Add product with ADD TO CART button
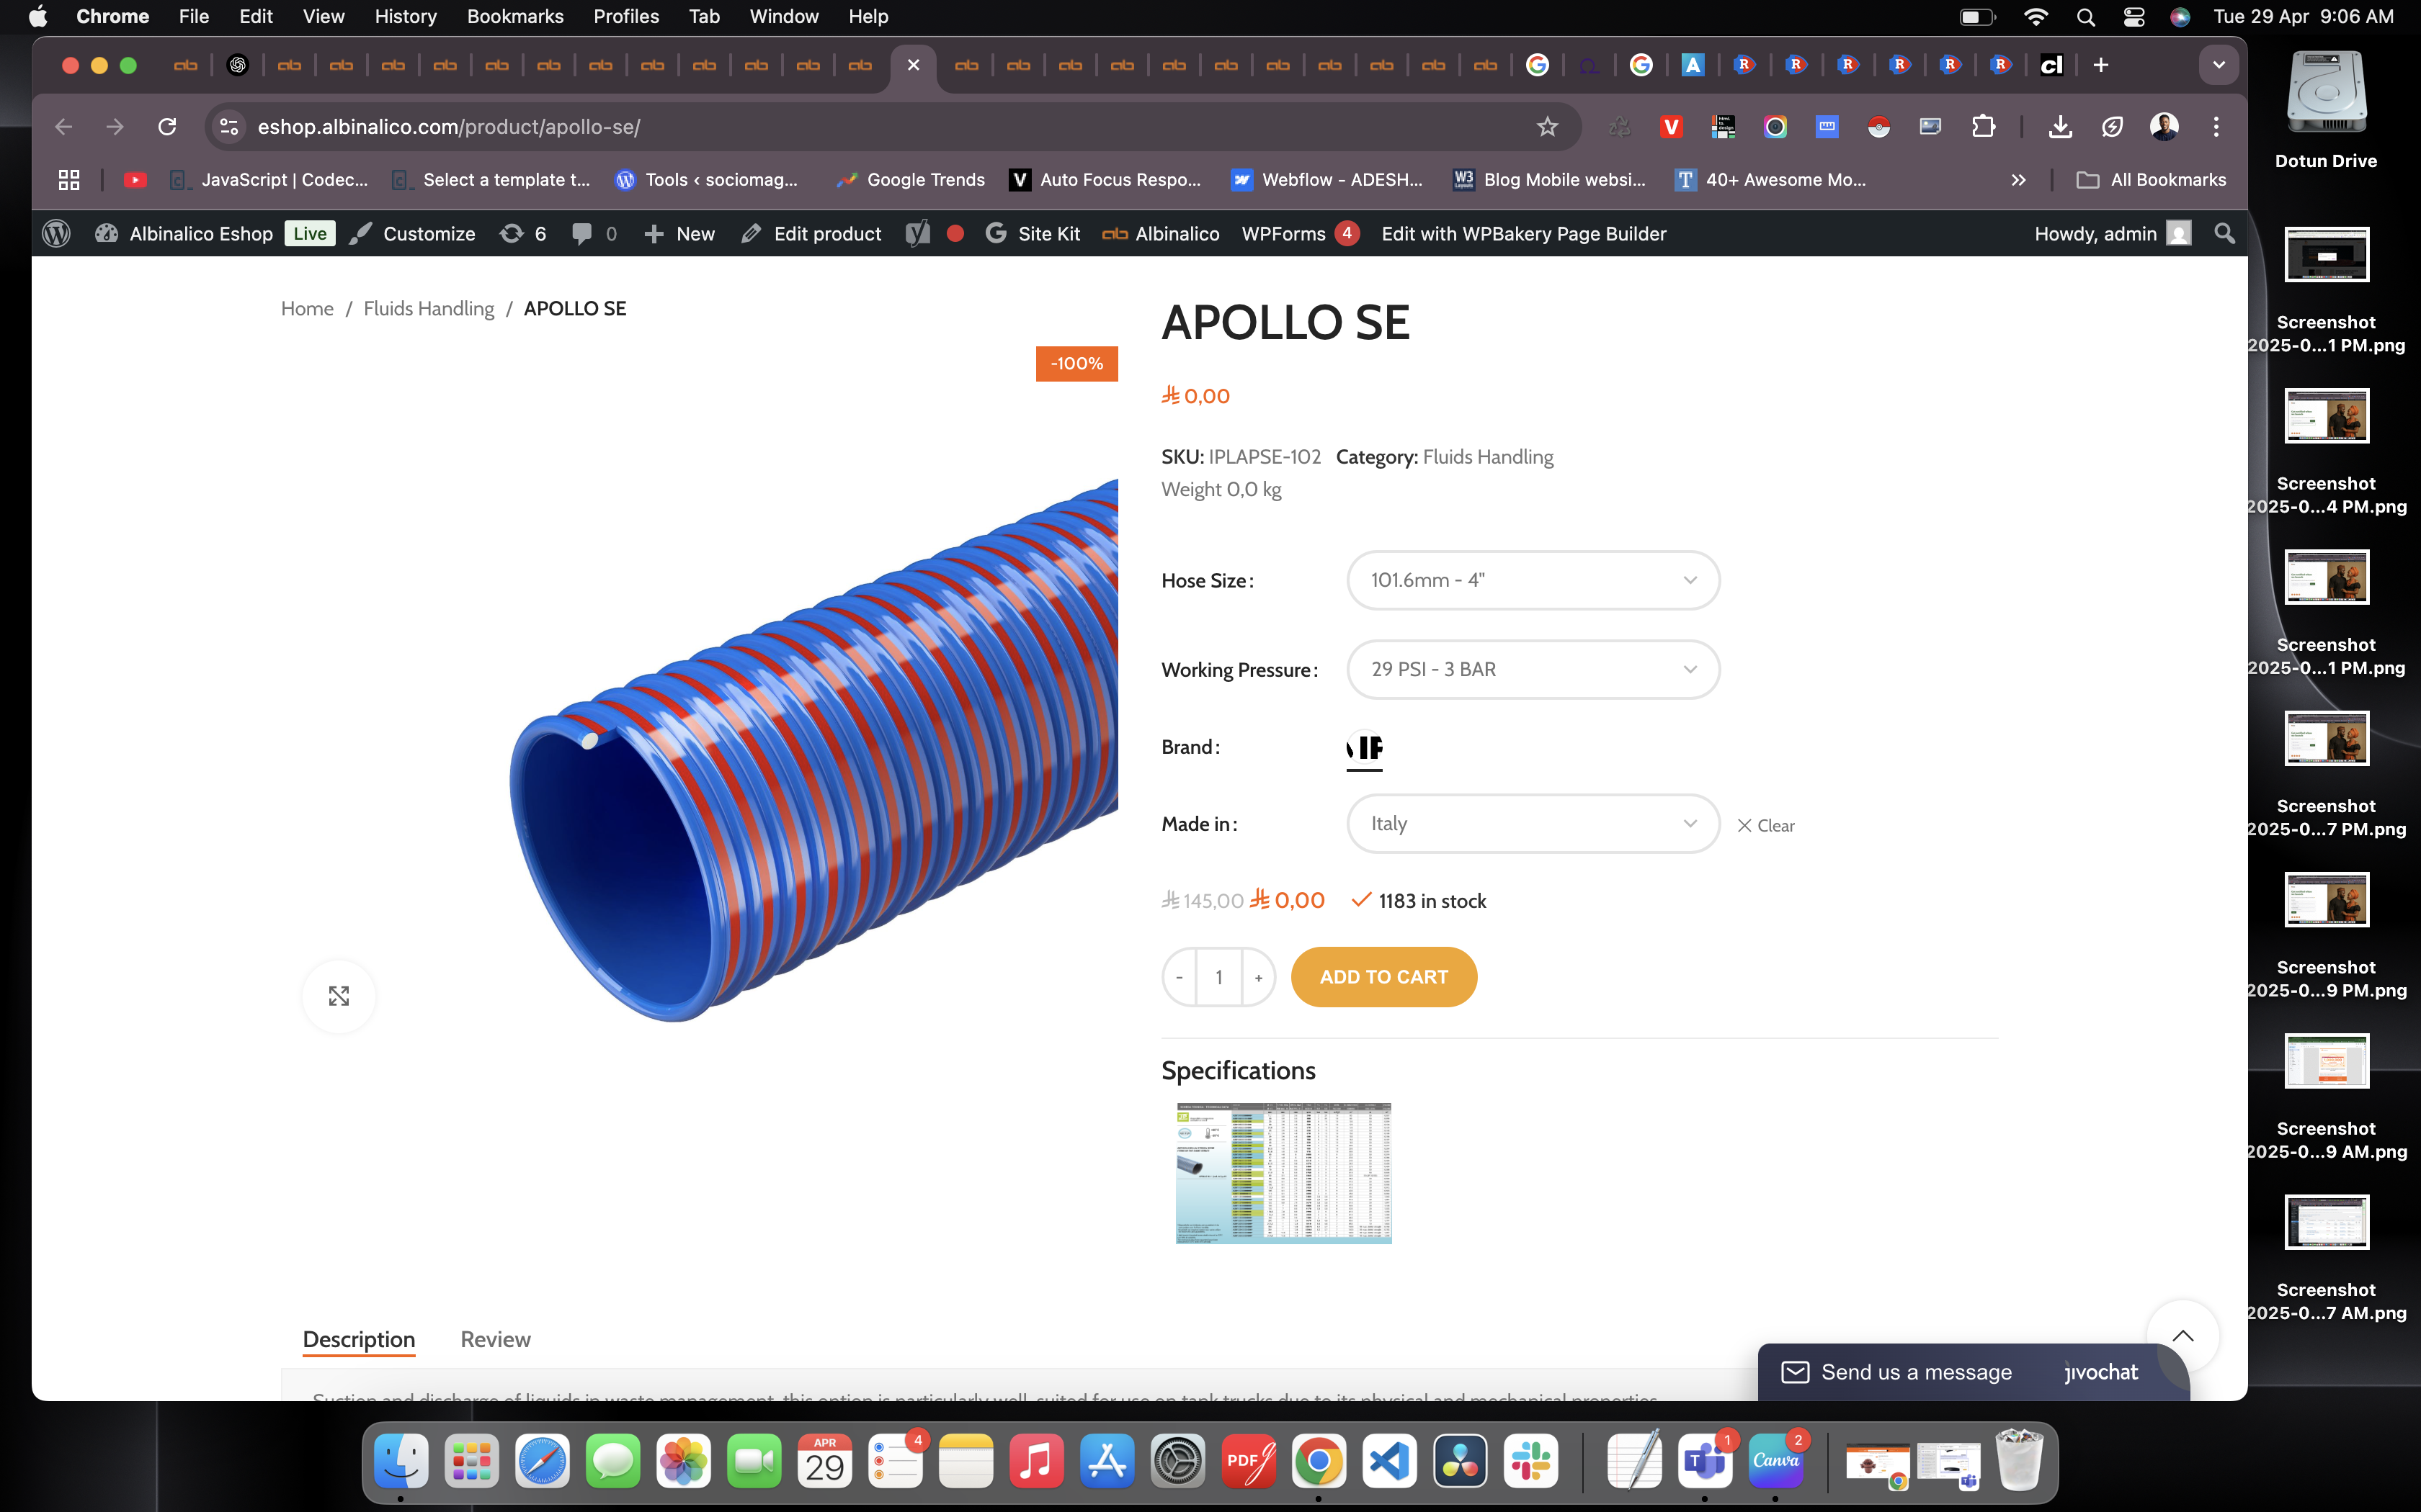Viewport: 2421px width, 1512px height. [1383, 977]
